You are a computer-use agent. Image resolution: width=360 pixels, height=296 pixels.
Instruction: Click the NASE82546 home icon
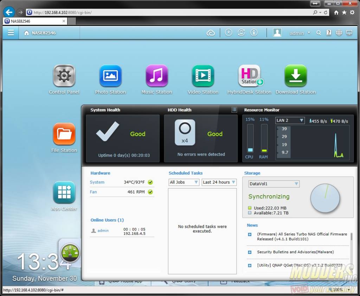point(27,33)
